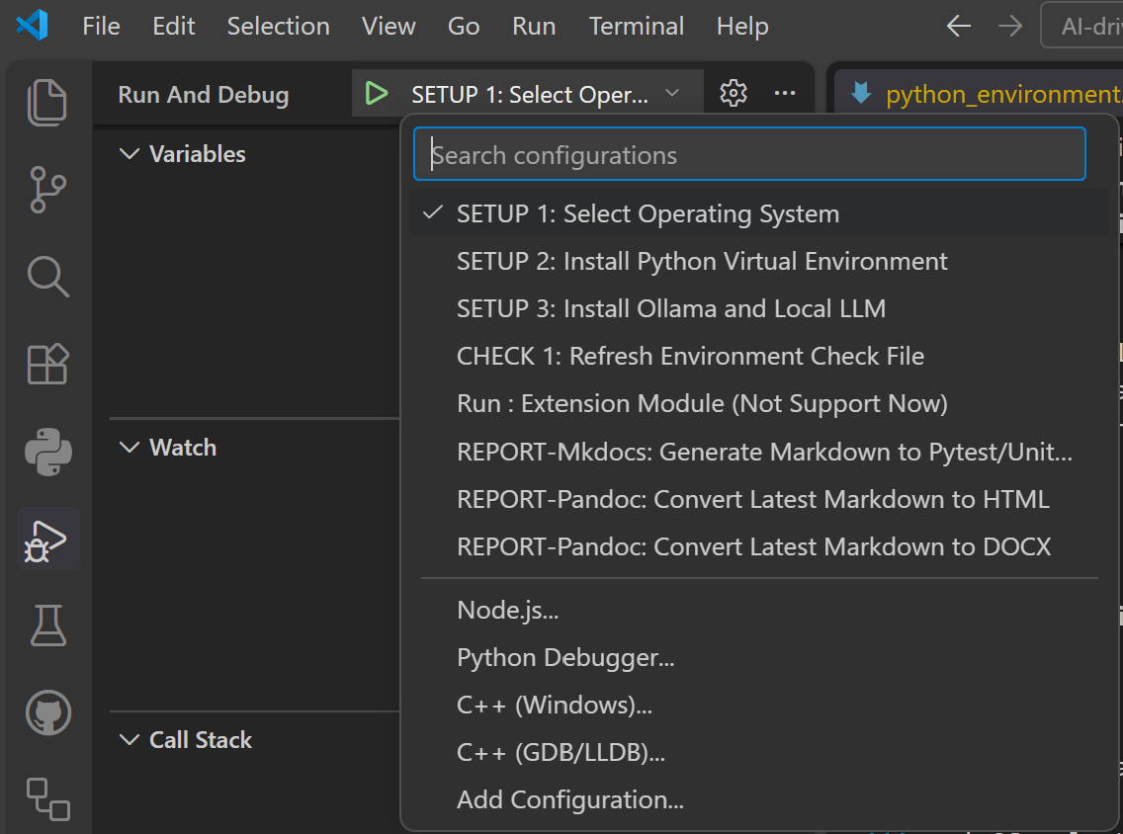Go forward with the right arrow
The image size is (1123, 834).
[x=1010, y=27]
